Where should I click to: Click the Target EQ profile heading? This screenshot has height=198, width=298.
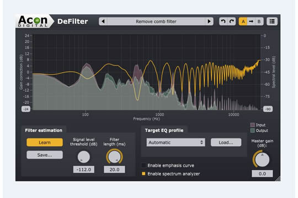click(164, 130)
